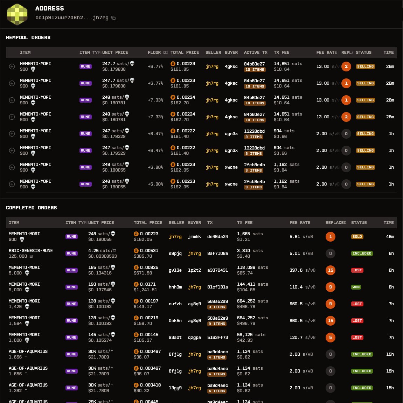Expand the 249 sats mempool row with replaced count 2
The image size is (403, 403).
12,117
